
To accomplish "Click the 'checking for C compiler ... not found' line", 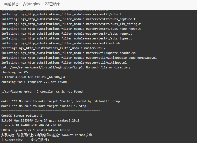I will pos(34,82).
